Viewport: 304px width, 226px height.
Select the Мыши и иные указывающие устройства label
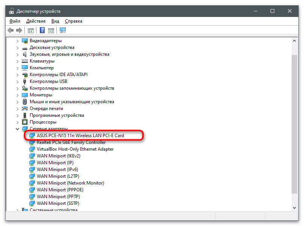tap(72, 102)
